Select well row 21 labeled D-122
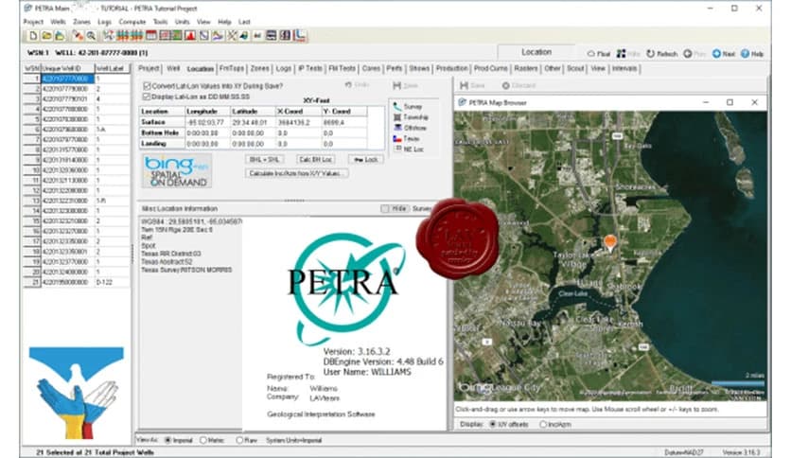Screen dimensions: 791x458 77,283
